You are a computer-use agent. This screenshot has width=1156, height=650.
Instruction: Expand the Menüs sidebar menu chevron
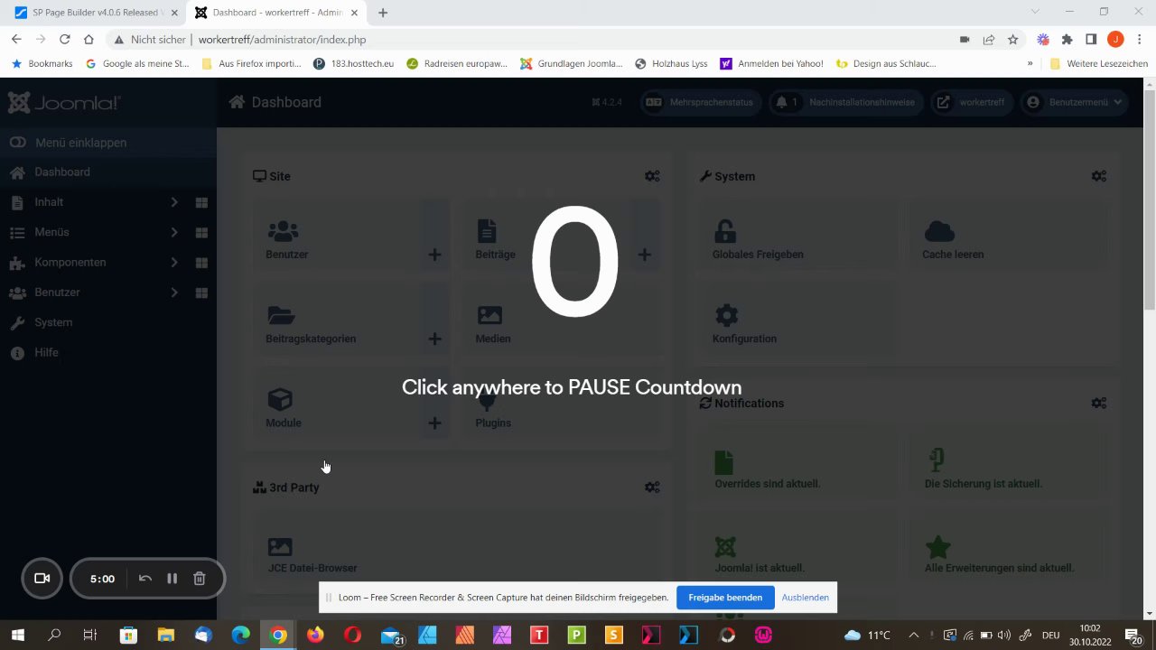(174, 232)
